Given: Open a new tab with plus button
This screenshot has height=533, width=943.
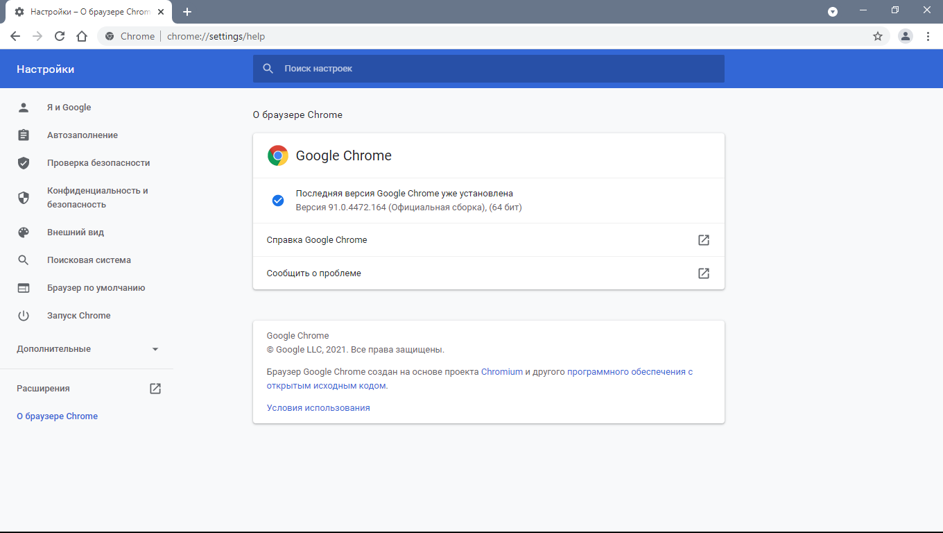Looking at the screenshot, I should [187, 12].
